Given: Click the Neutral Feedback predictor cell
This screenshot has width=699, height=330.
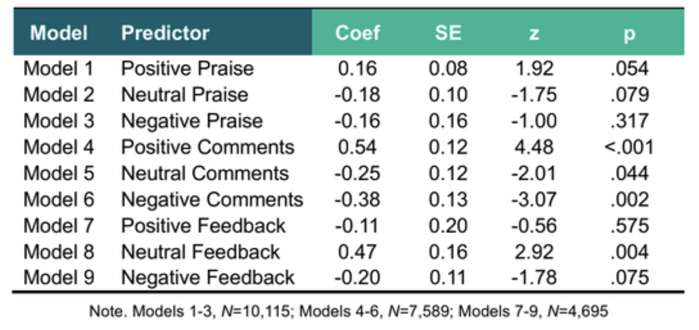Looking at the screenshot, I should pos(200,252).
